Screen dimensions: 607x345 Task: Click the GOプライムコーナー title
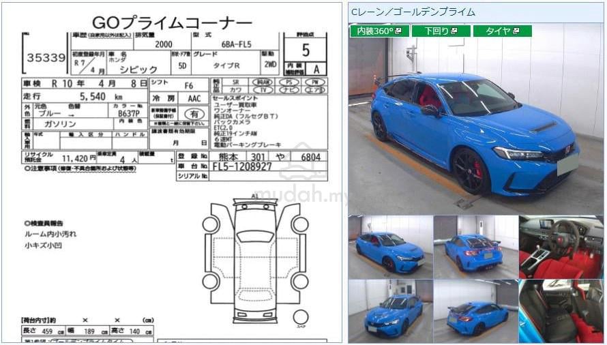coord(172,23)
